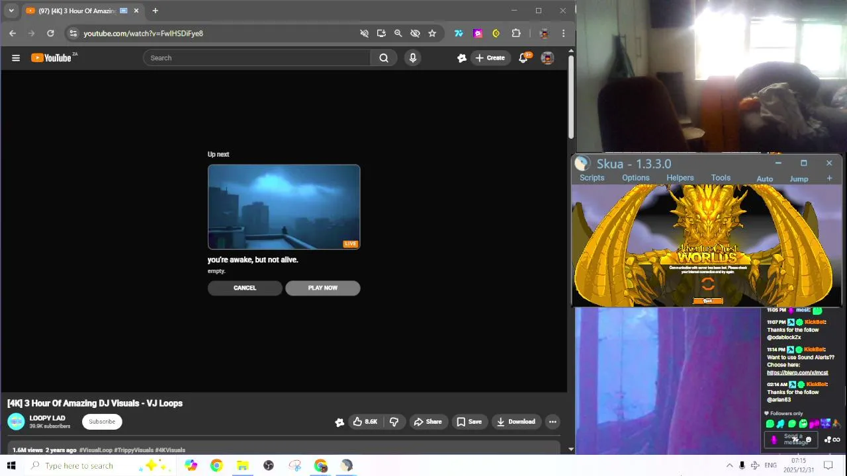
Task: Focus the YouTube search field
Action: [x=257, y=58]
